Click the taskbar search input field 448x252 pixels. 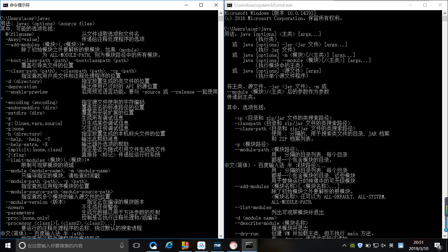click(72, 245)
